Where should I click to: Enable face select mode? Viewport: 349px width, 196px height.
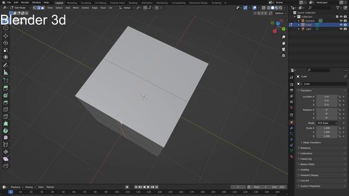[x=43, y=8]
